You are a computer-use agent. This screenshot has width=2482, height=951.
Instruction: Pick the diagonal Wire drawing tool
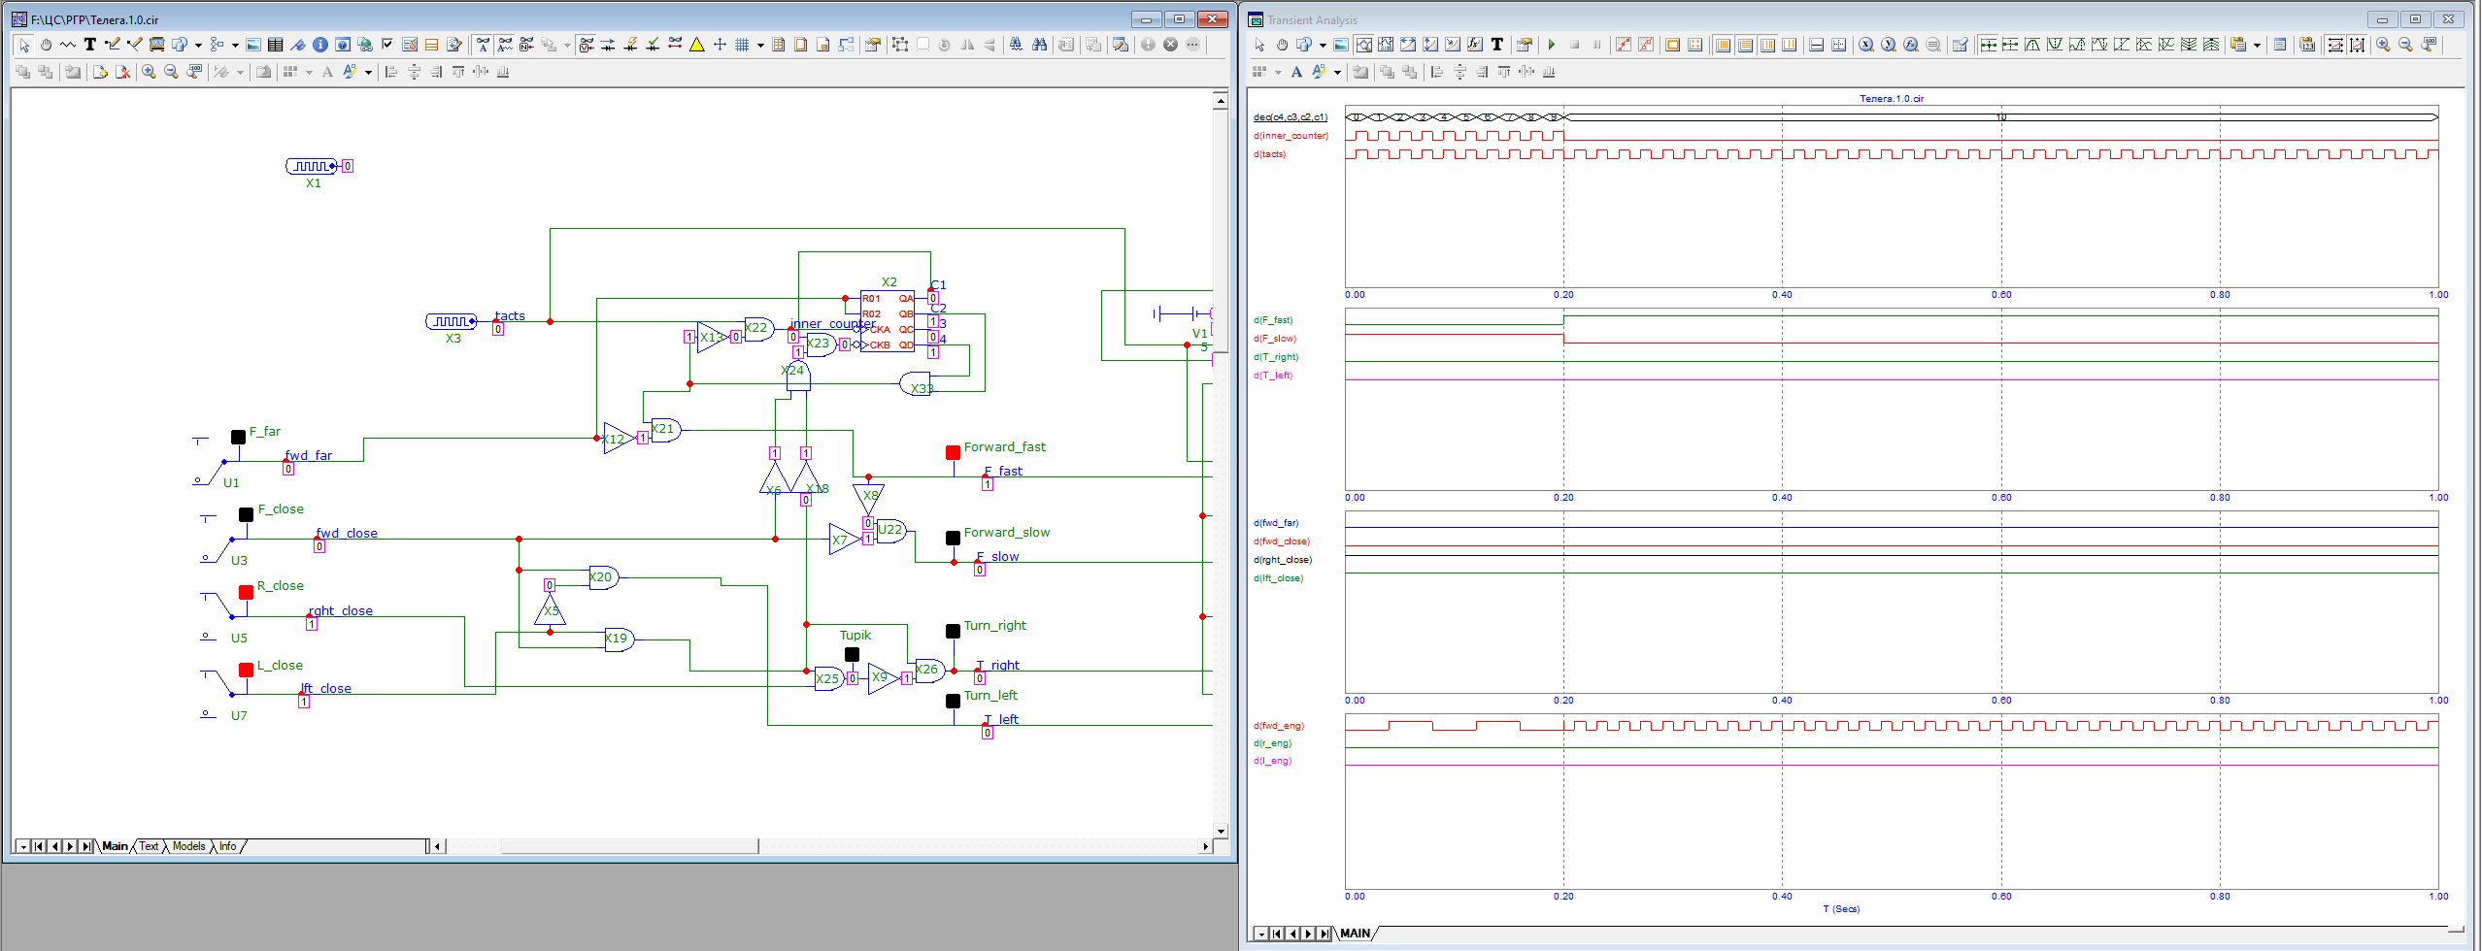[135, 45]
